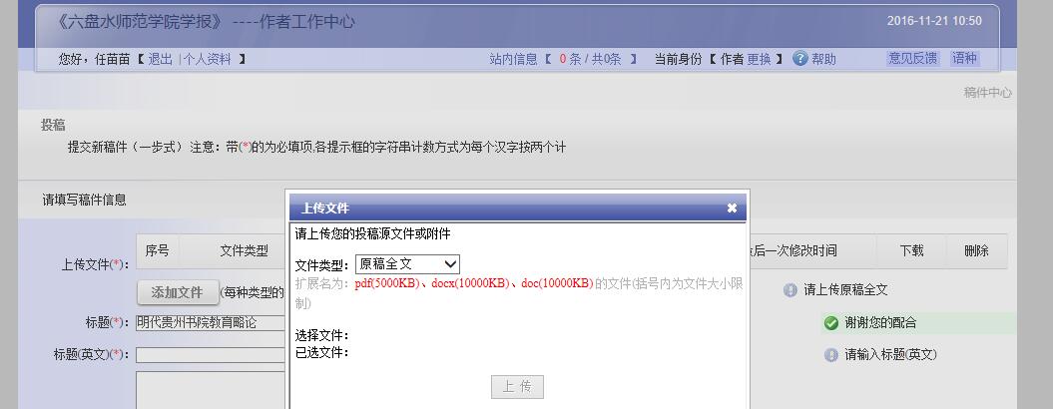Click the blue help question mark icon
This screenshot has height=409, width=1053.
pyautogui.click(x=799, y=59)
